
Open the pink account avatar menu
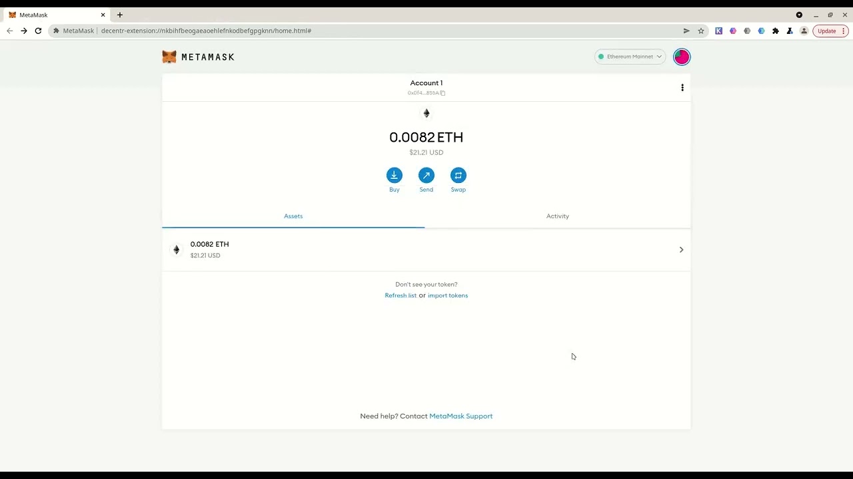pos(682,57)
